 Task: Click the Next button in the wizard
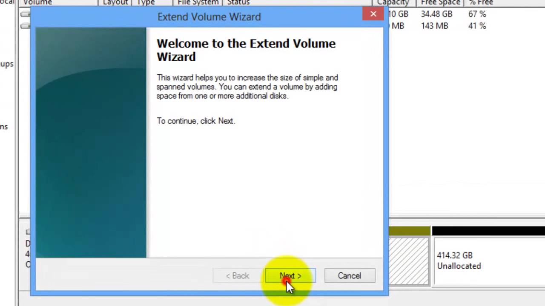(290, 276)
